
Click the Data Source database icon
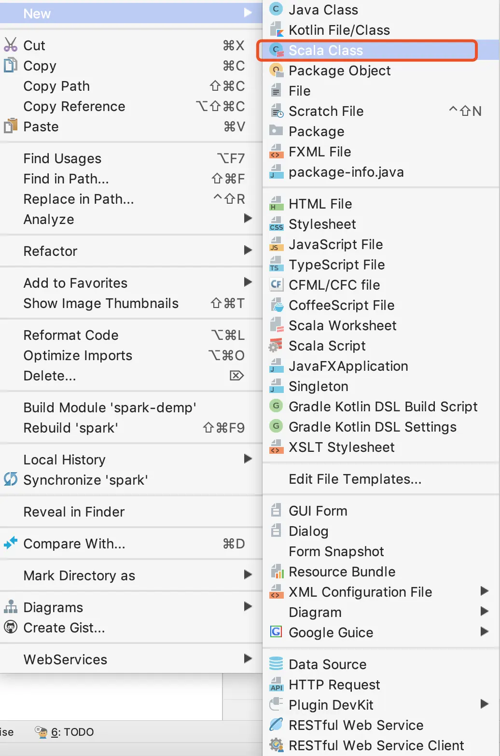276,664
